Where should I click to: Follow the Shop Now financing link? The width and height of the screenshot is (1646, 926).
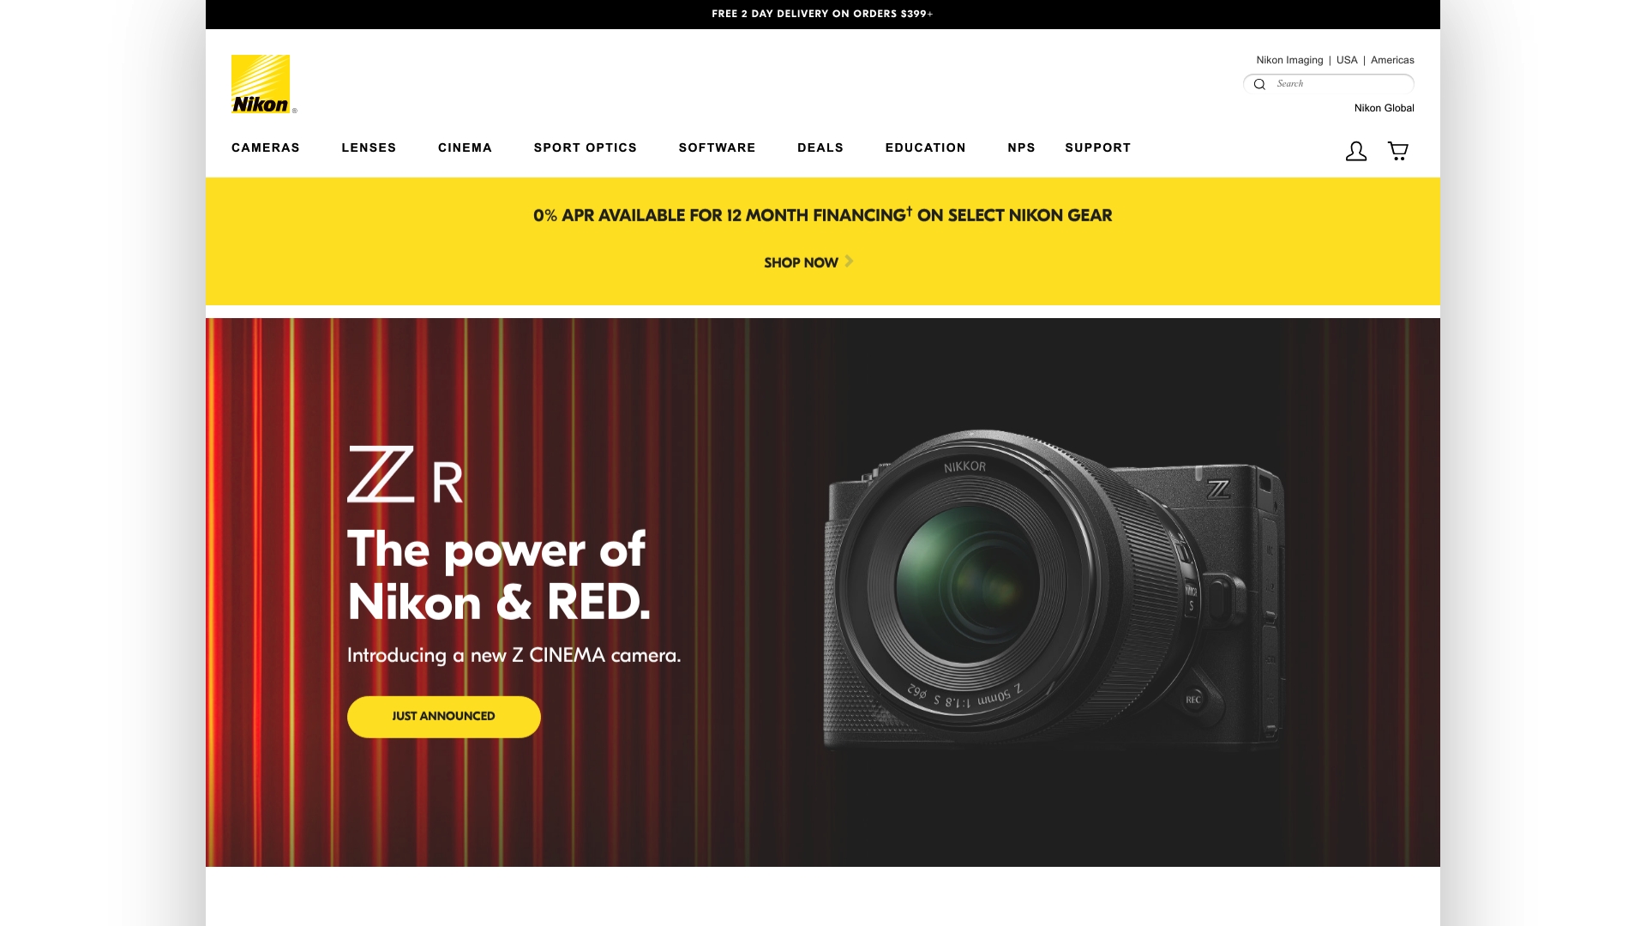pos(801,262)
